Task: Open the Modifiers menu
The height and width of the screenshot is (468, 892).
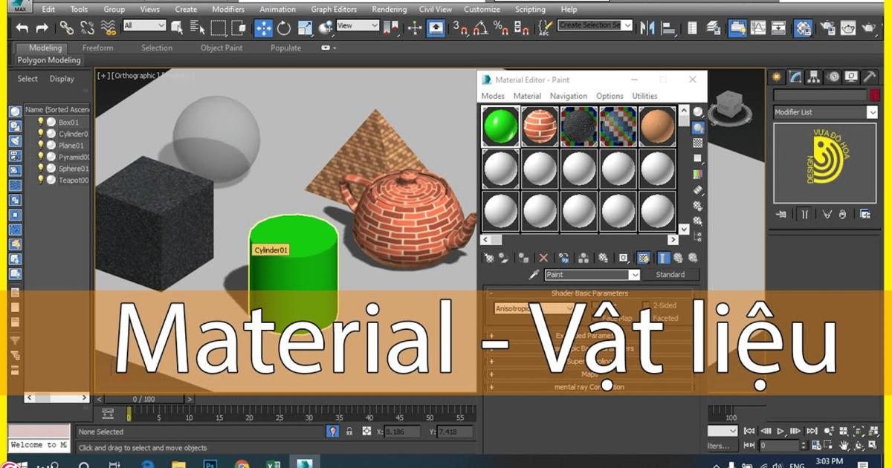Action: coord(228,10)
